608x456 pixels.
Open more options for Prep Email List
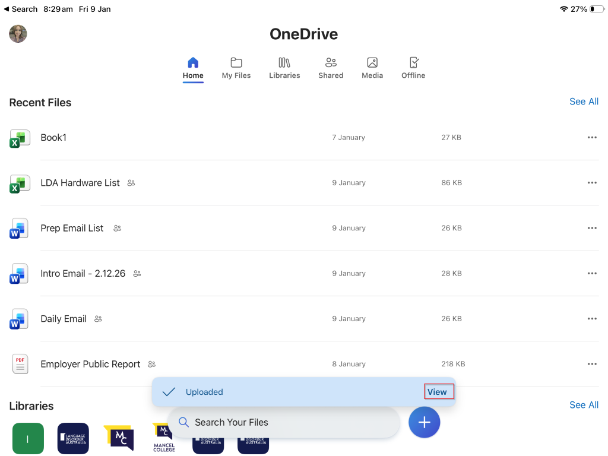pos(592,228)
